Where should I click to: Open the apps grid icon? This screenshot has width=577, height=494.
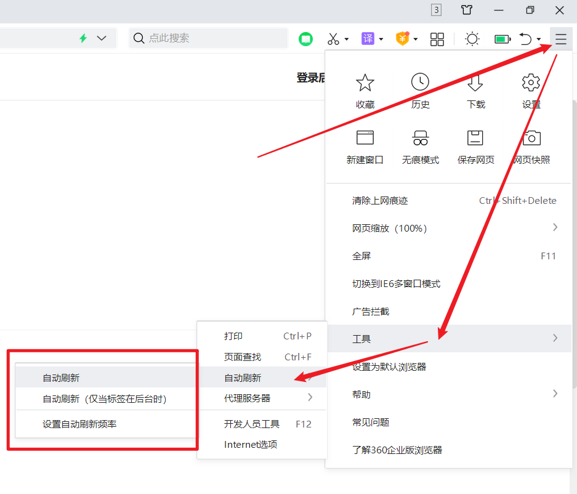437,39
